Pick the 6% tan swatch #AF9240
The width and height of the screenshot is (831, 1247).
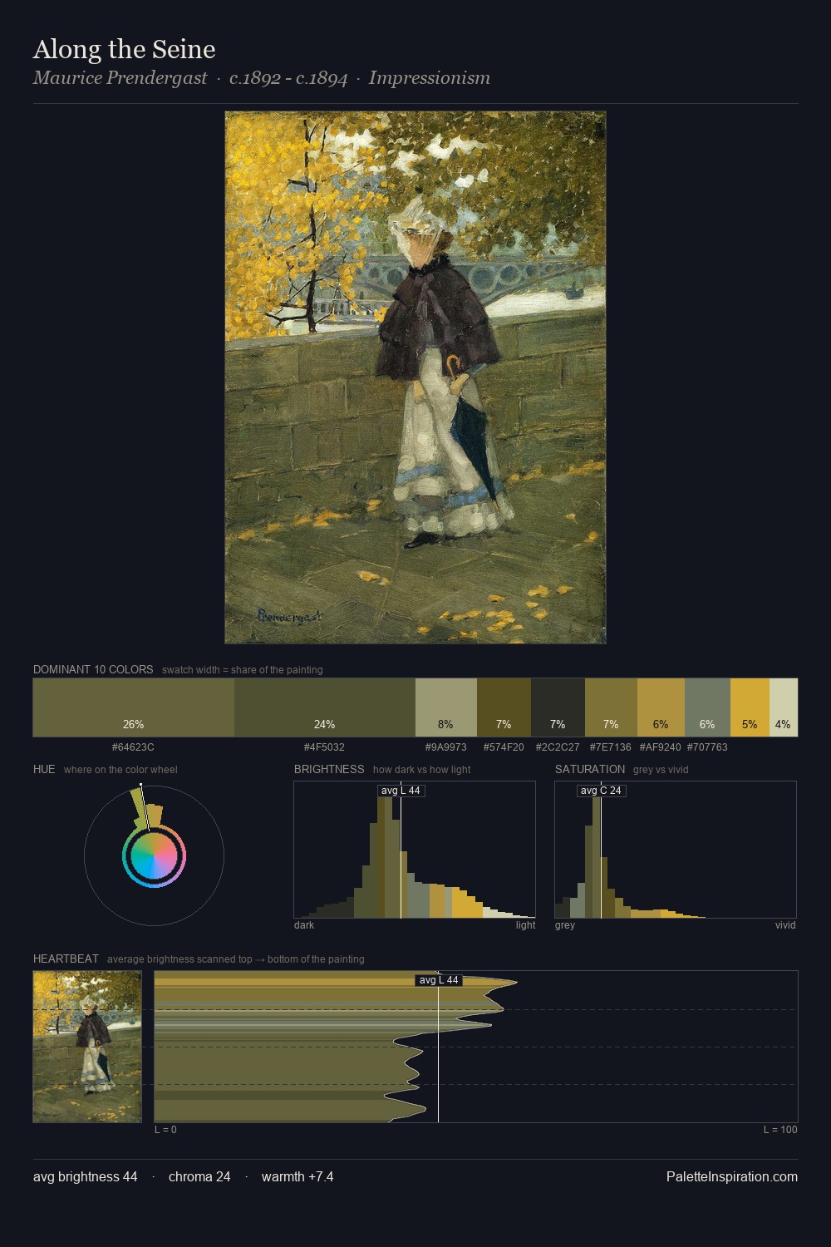click(x=661, y=707)
